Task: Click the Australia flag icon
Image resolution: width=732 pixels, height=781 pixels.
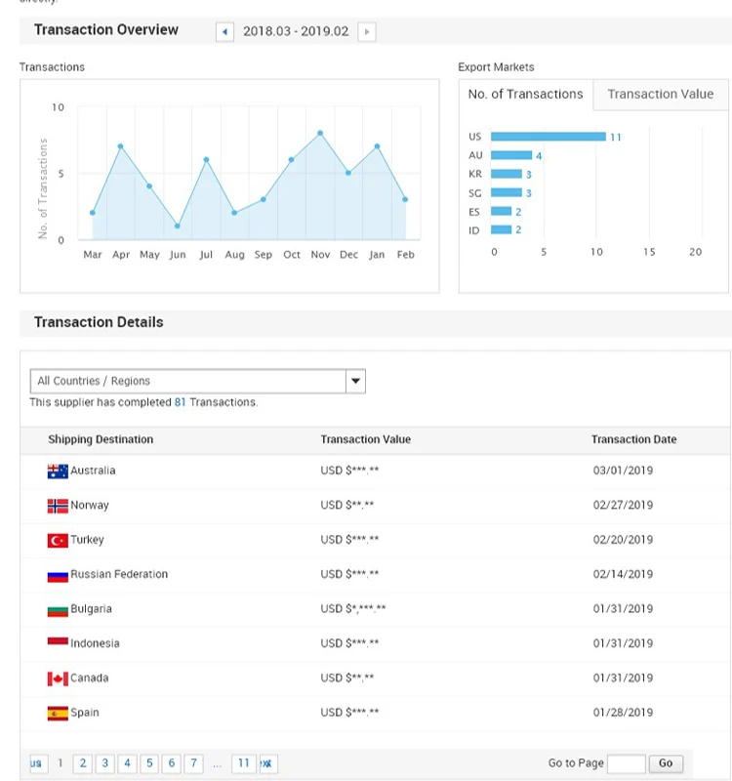Action: pyautogui.click(x=58, y=471)
